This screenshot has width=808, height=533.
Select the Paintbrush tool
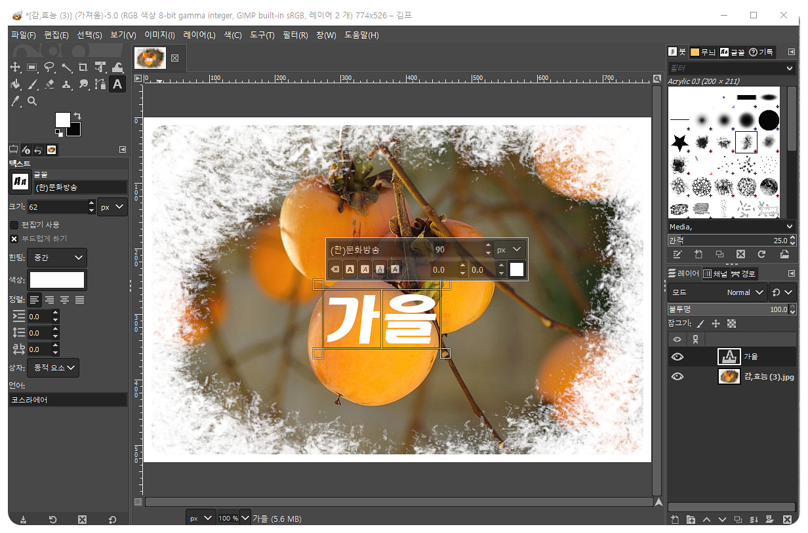(32, 84)
